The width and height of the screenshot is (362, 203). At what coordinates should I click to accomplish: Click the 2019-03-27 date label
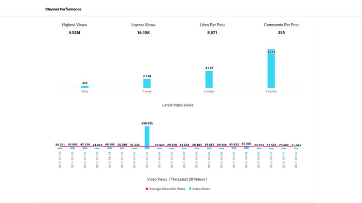tap(97, 160)
